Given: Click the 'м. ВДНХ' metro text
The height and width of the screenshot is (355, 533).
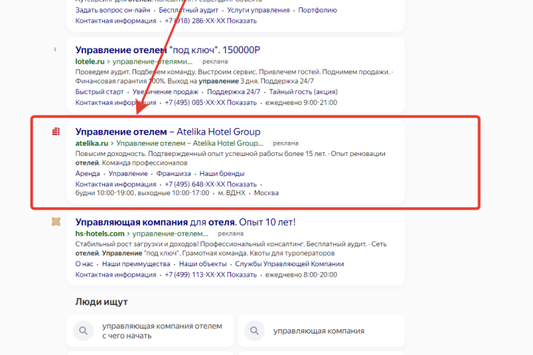Looking at the screenshot, I should coord(231,193).
